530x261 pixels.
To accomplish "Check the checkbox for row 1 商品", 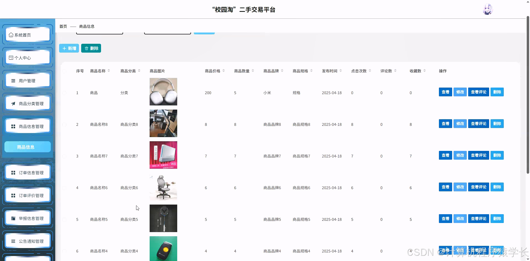I will 65,93.
